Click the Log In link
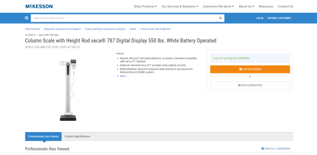 (260, 18)
